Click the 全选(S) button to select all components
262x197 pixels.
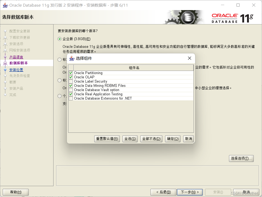130,139
